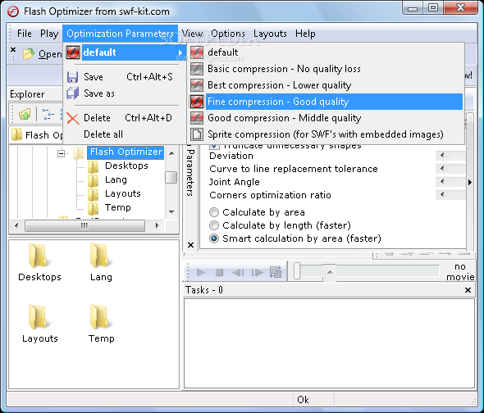This screenshot has width=484, height=413.
Task: Click Deviation slider left arrow
Action: (442, 155)
